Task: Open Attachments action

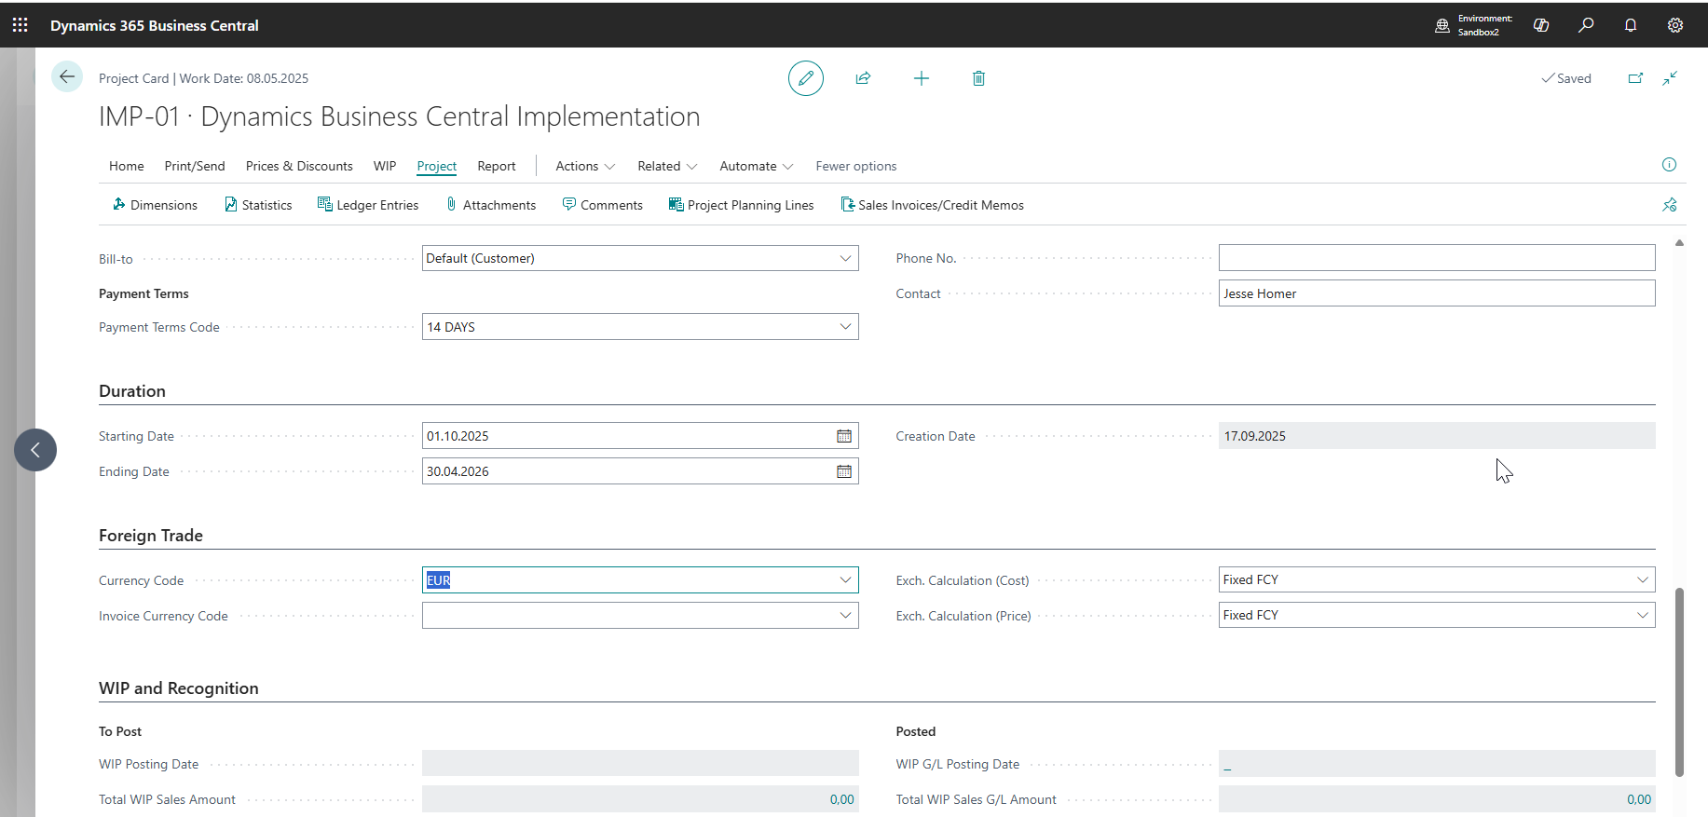Action: point(491,205)
